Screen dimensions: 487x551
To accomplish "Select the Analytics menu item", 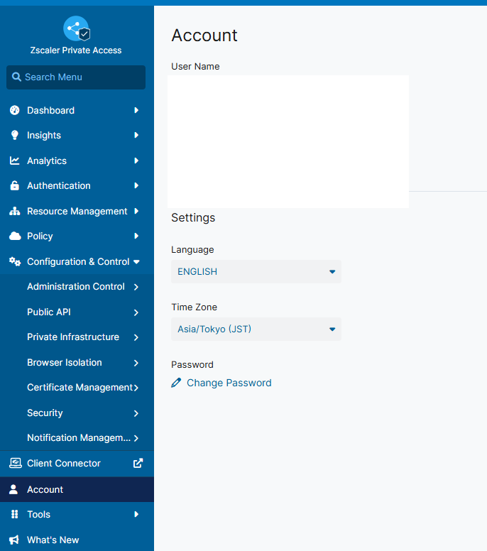I will coord(77,160).
